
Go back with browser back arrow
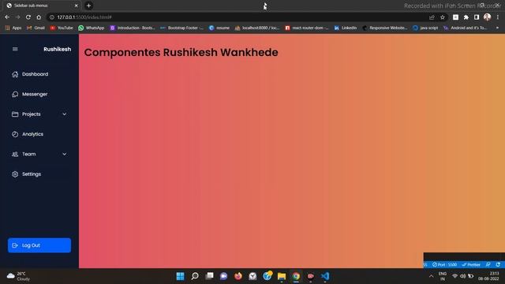click(x=7, y=17)
